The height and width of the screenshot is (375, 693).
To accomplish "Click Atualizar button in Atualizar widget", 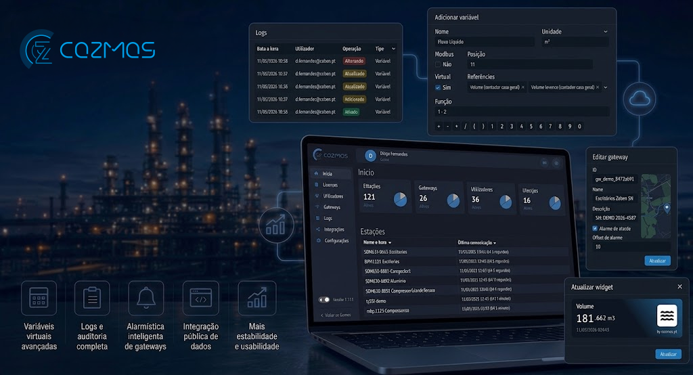I will click(x=668, y=354).
